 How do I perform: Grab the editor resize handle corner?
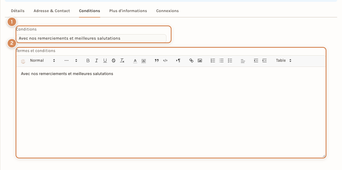coord(324,156)
